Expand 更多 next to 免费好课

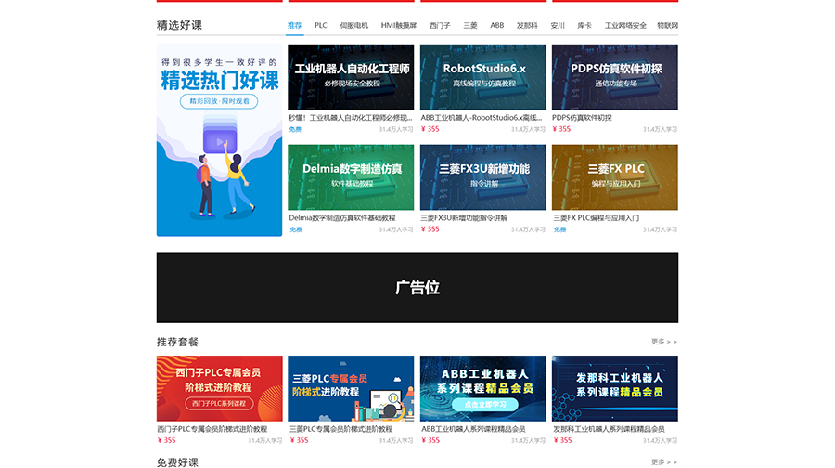[663, 461]
